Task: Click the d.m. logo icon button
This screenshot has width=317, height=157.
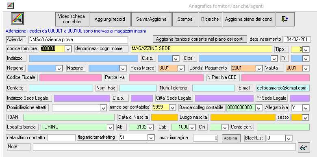Action: [17, 19]
